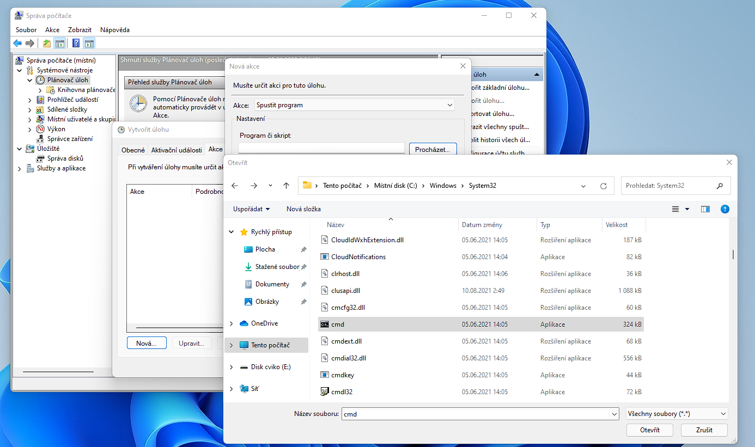
Task: Select the cmdl32 file
Action: (342, 392)
